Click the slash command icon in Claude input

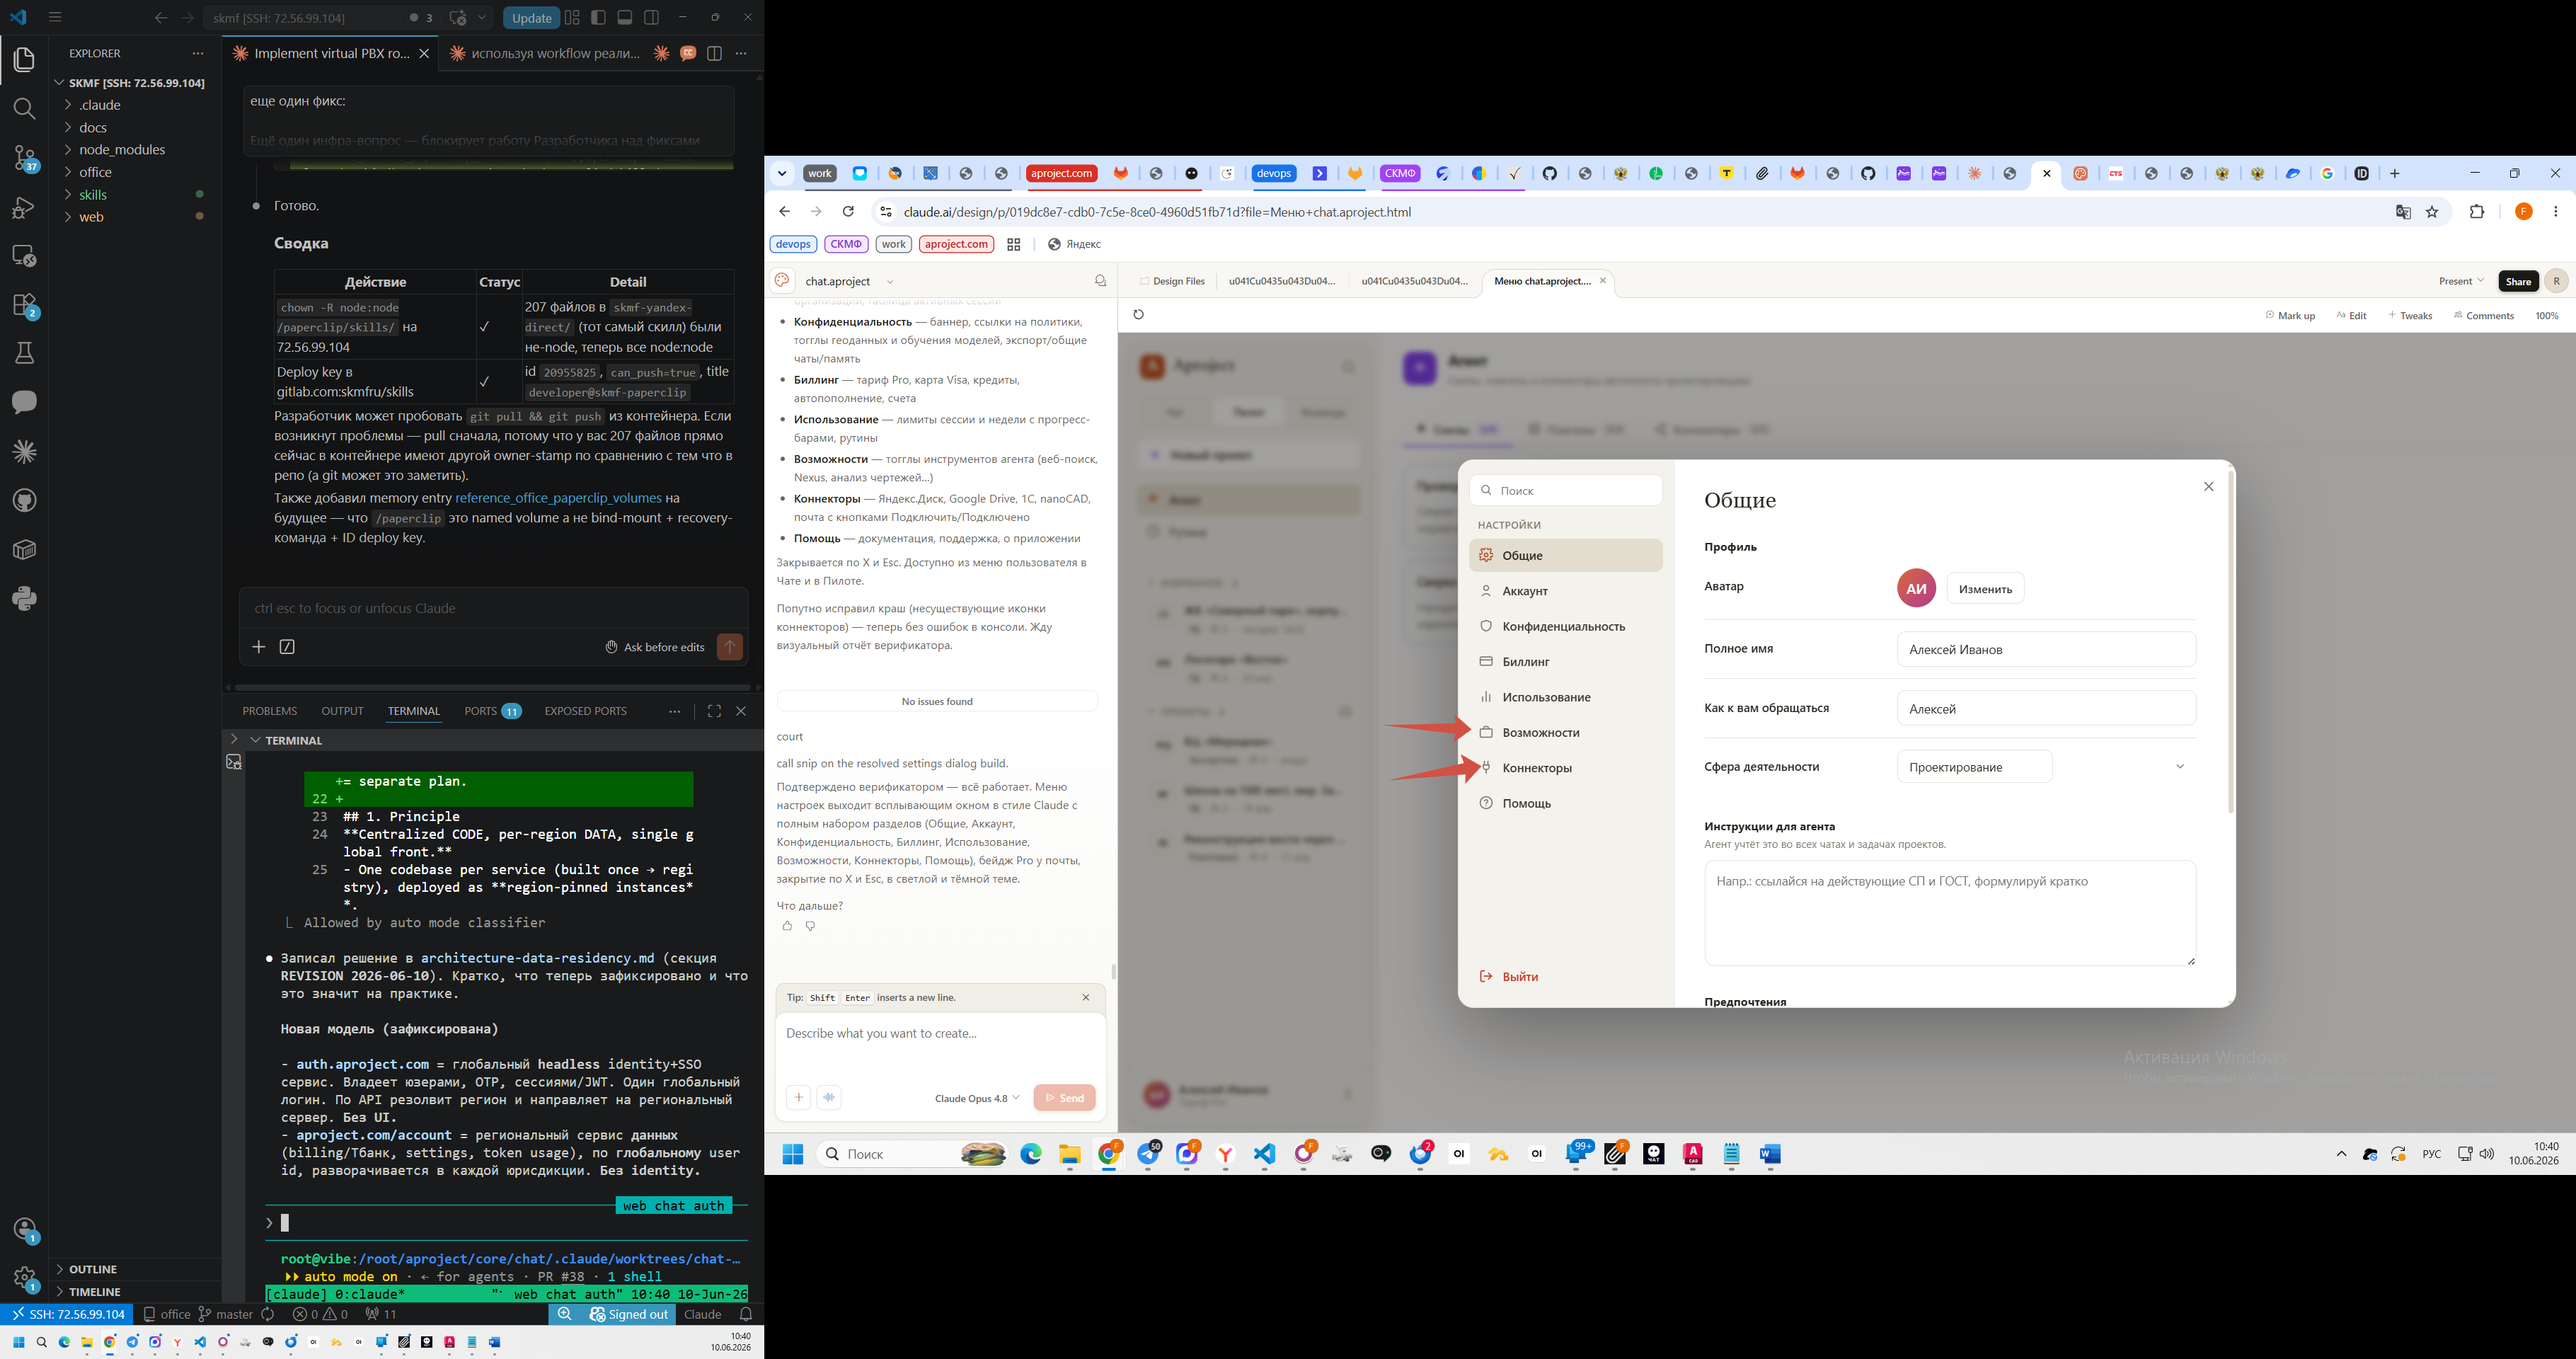click(x=287, y=647)
